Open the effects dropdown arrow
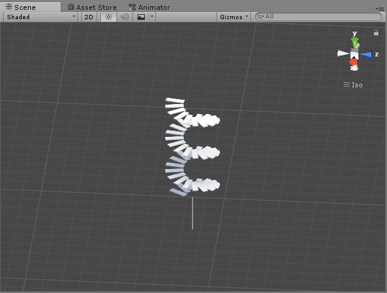The height and width of the screenshot is (293, 387). pos(152,17)
